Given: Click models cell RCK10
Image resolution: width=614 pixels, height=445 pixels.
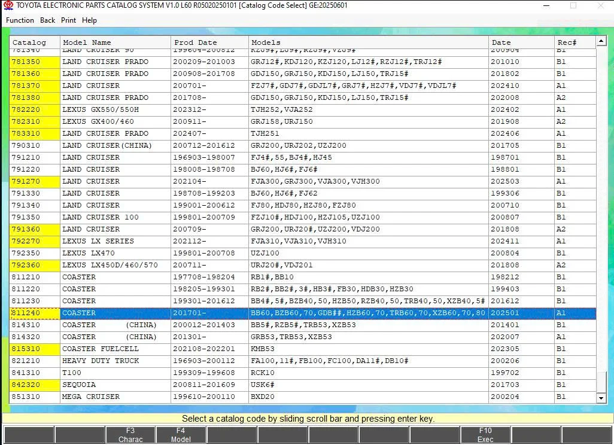Looking at the screenshot, I should [369, 373].
